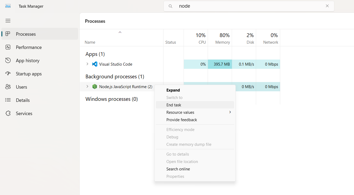354x195 pixels.
Task: Click the Node.js 0 MB/s disk cell
Action: pos(246,87)
